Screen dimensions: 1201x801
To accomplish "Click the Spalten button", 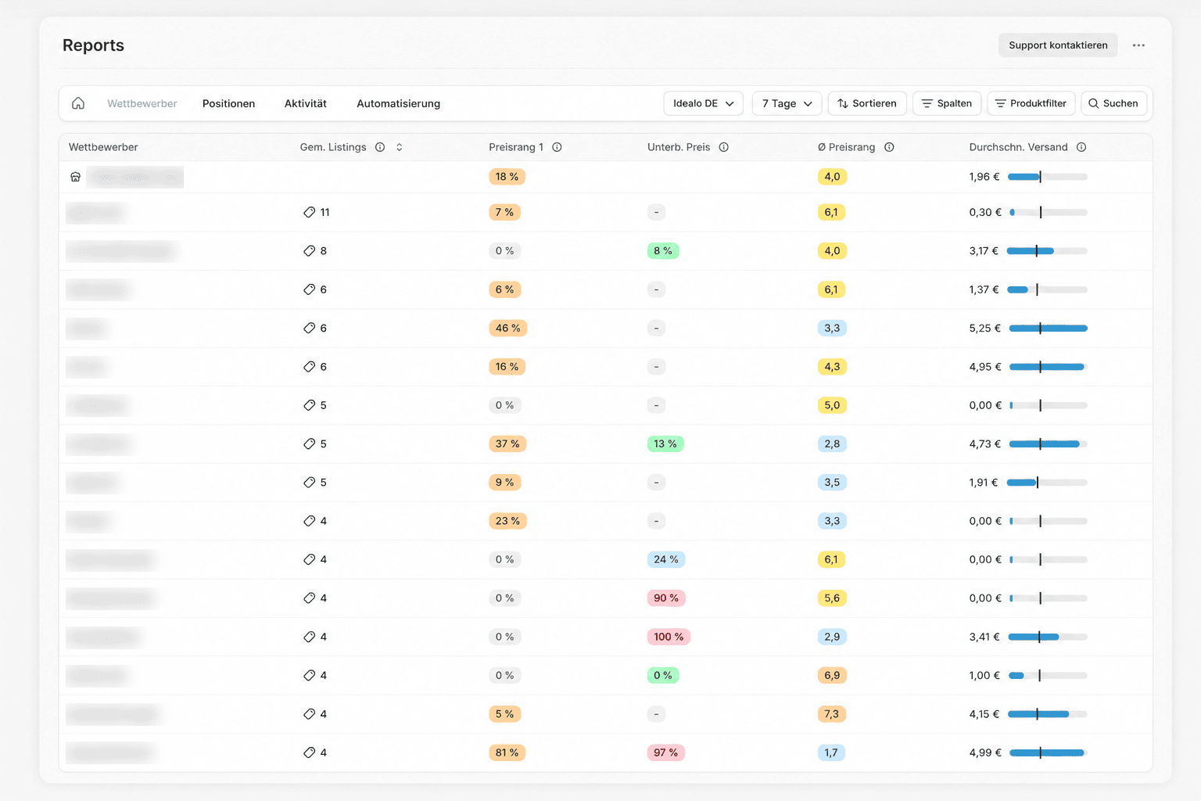I will coord(947,103).
